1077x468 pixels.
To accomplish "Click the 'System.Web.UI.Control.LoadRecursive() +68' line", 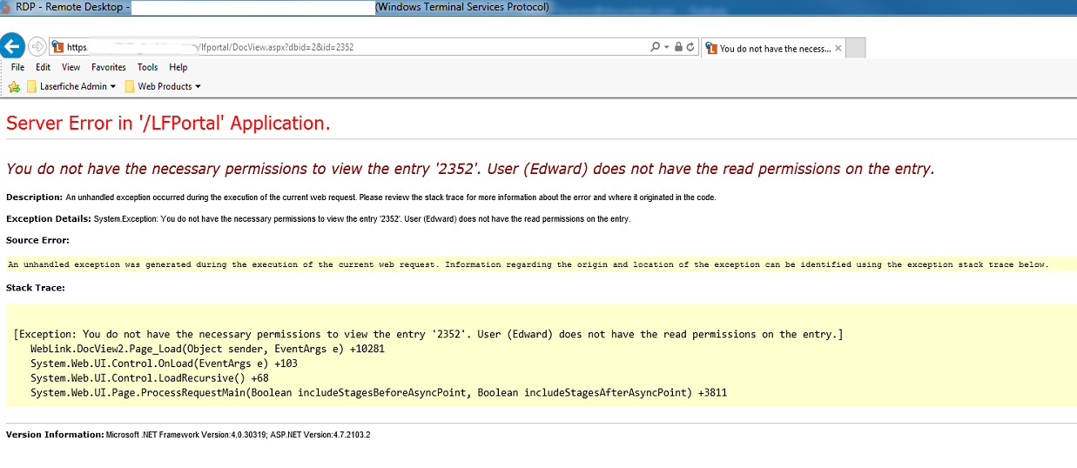I will (x=150, y=378).
